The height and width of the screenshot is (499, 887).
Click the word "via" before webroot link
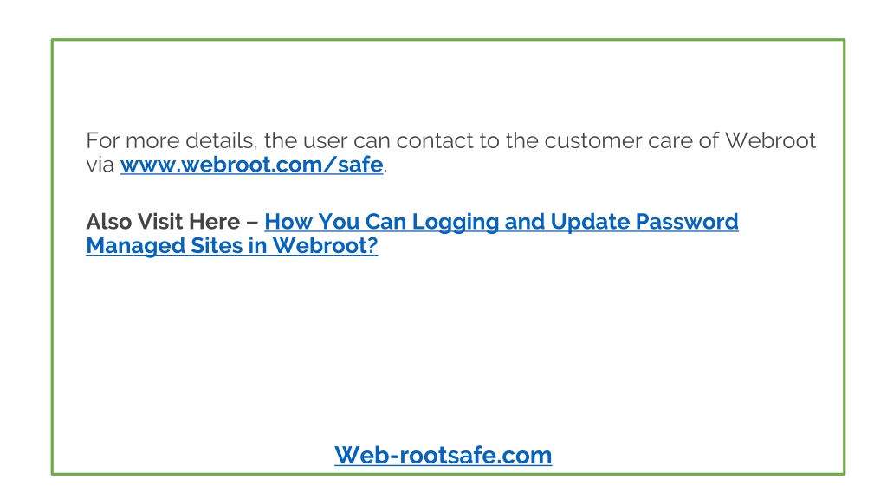pyautogui.click(x=100, y=165)
